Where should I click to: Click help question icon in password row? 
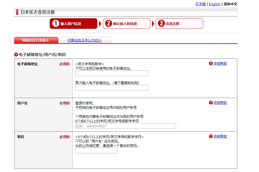pos(211,136)
